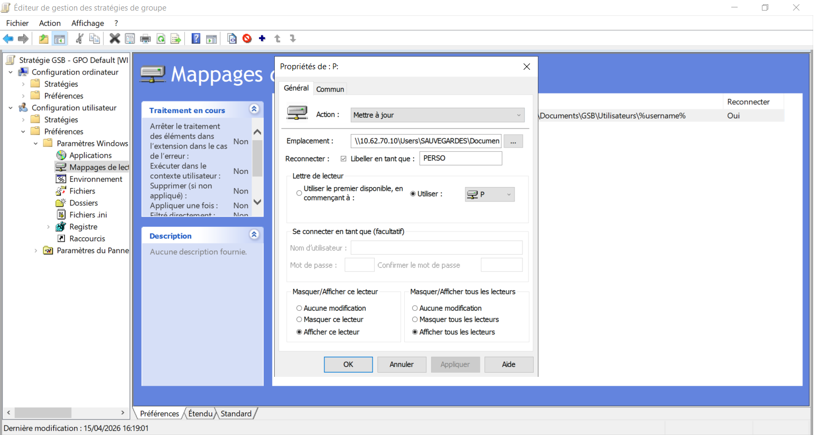Image resolution: width=820 pixels, height=435 pixels.
Task: Click the Properties sheet toolbar icon
Action: (130, 39)
